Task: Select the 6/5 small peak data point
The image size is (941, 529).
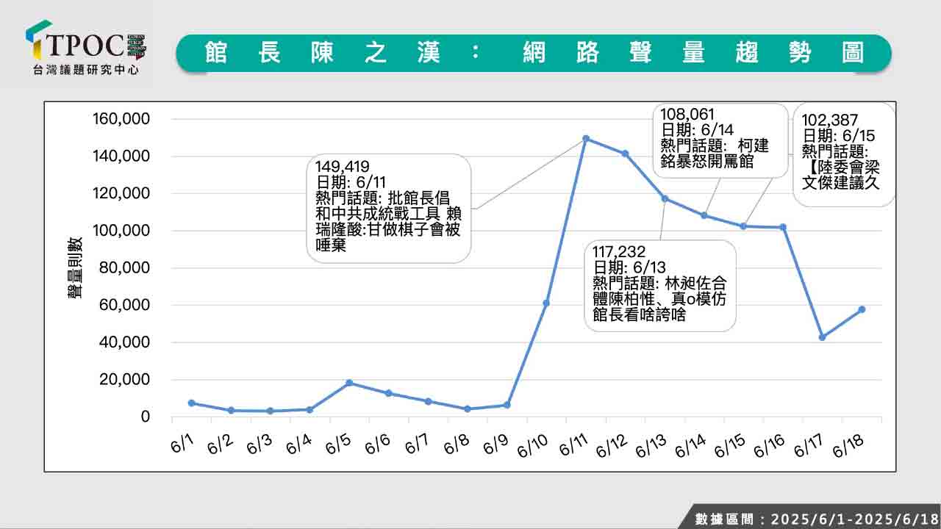Action: (349, 383)
